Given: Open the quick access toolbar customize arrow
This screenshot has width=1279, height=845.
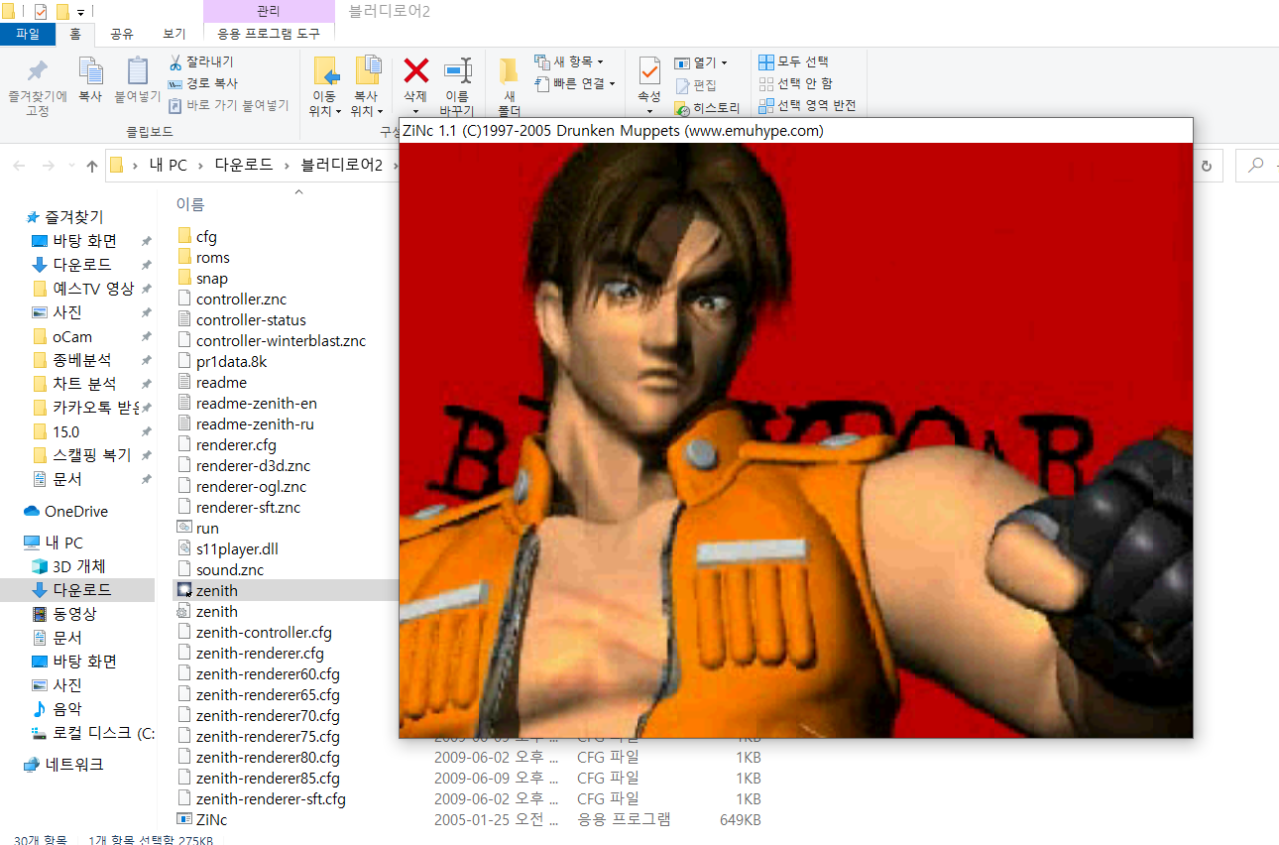Looking at the screenshot, I should [x=80, y=12].
